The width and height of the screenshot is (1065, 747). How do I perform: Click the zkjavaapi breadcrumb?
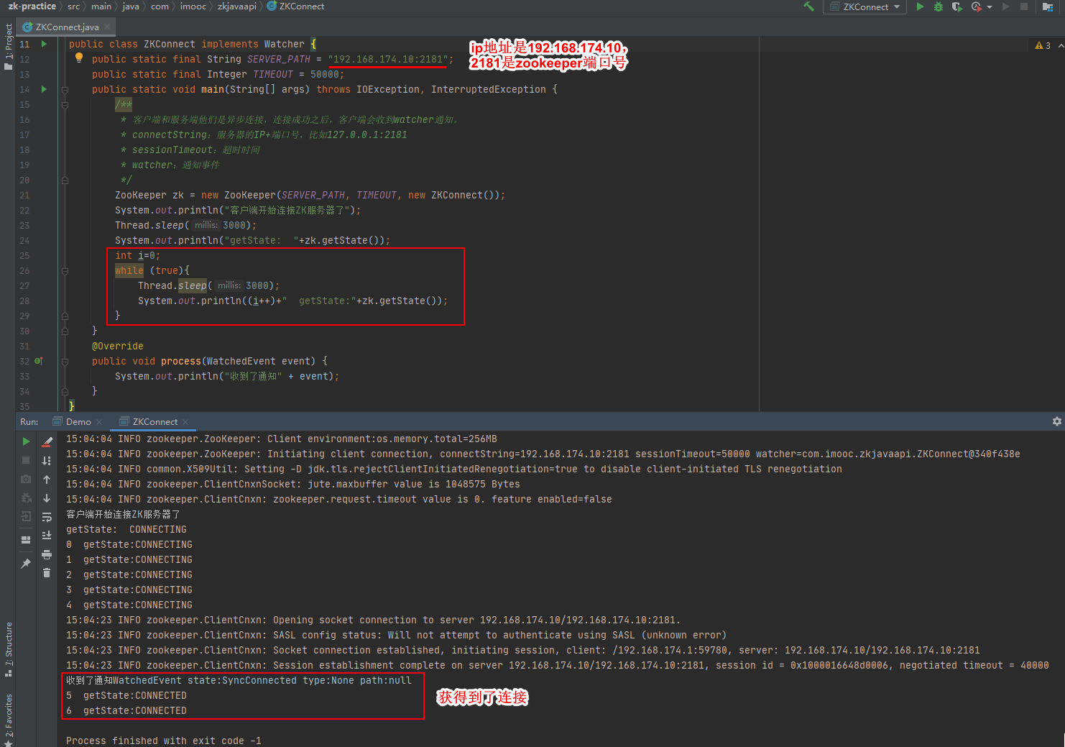(237, 6)
